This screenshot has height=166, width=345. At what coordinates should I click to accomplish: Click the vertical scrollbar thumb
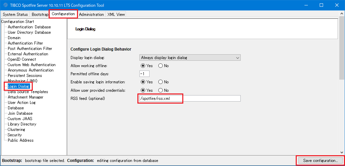click(x=342, y=48)
